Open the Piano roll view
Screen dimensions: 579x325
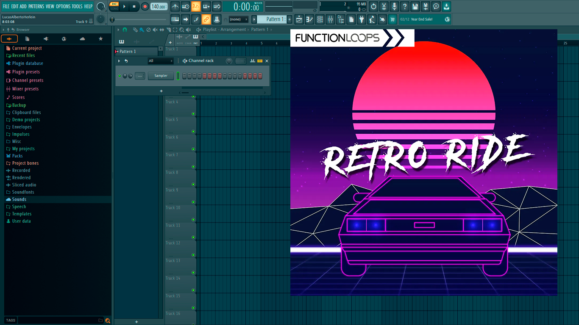(309, 19)
